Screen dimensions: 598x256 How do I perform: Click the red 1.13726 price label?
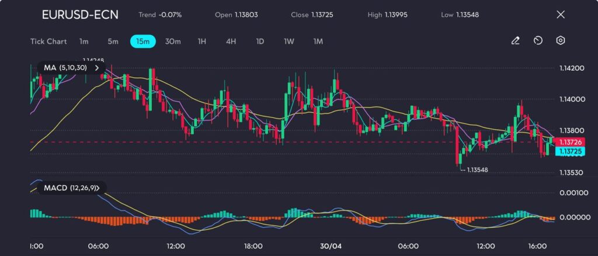tap(569, 142)
